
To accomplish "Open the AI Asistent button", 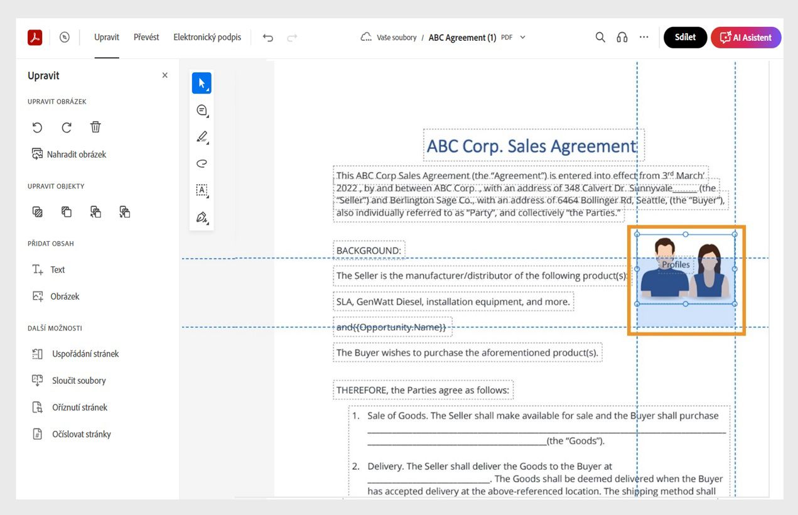I will coord(746,38).
